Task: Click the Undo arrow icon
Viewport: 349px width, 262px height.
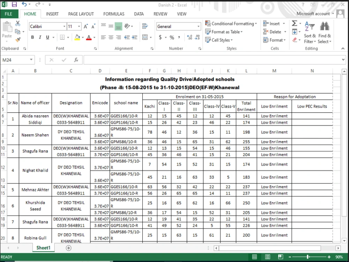Action: pos(24,4)
